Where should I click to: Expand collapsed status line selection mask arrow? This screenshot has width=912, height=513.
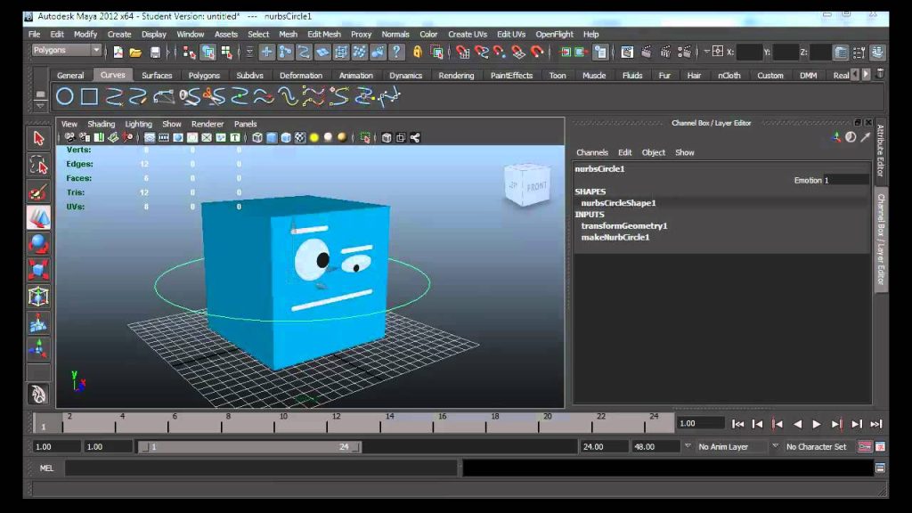pyautogui.click(x=249, y=53)
